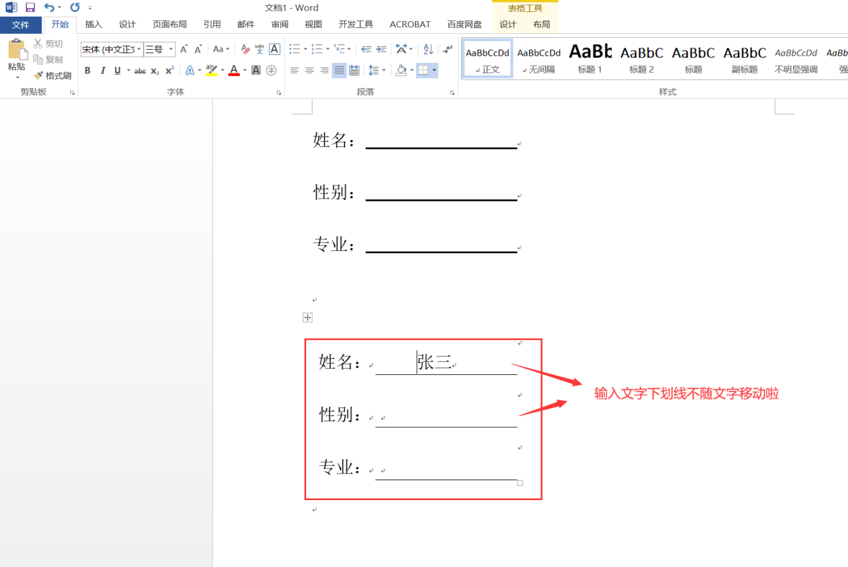Click the Format Painter (格式刷) button
The width and height of the screenshot is (848, 567).
coord(52,76)
